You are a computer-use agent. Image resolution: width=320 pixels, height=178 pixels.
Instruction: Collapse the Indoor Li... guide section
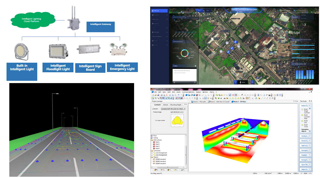pos(310,105)
